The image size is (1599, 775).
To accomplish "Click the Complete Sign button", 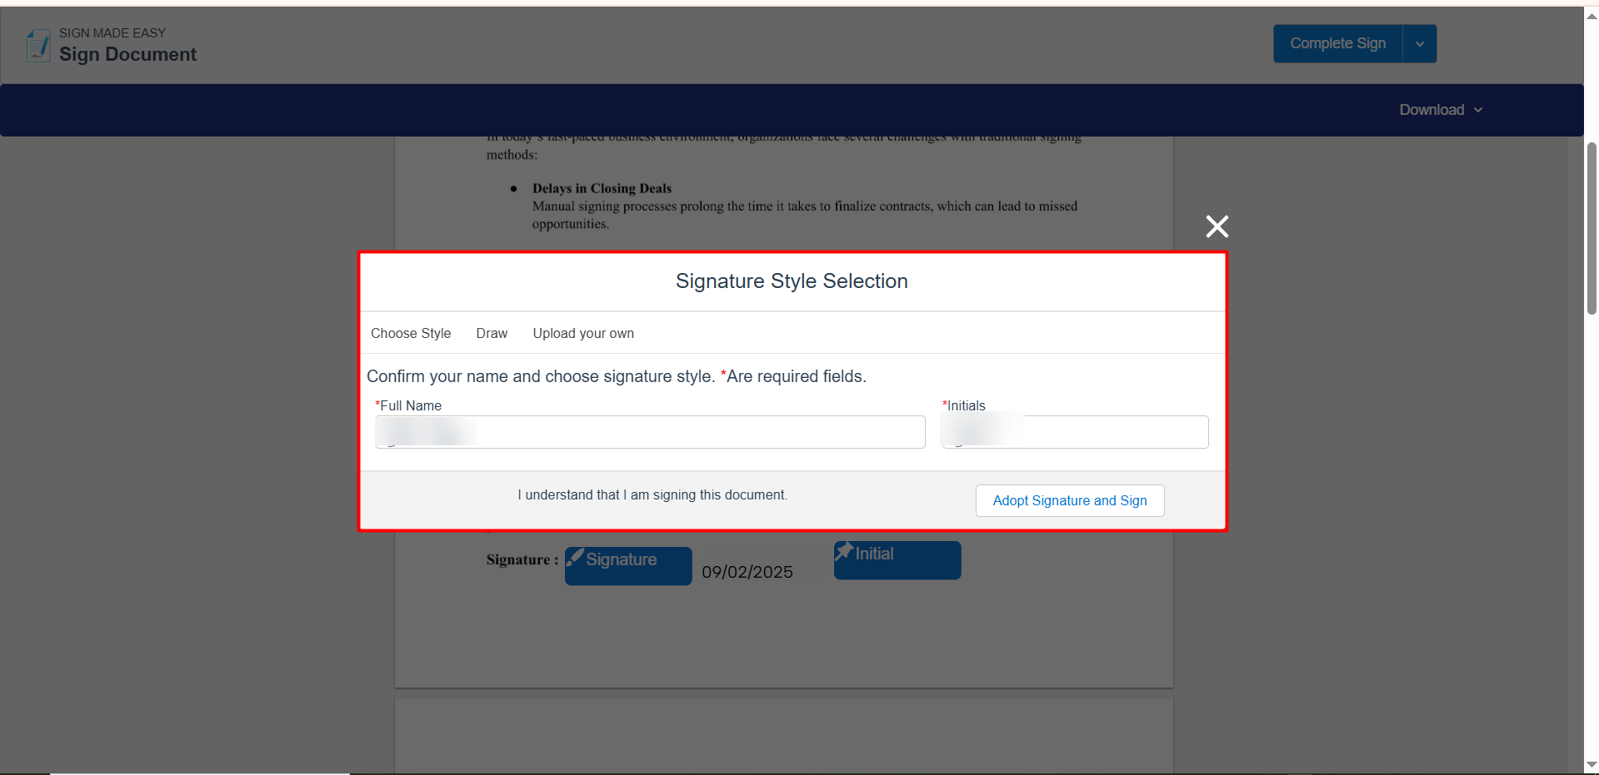I will (1337, 44).
